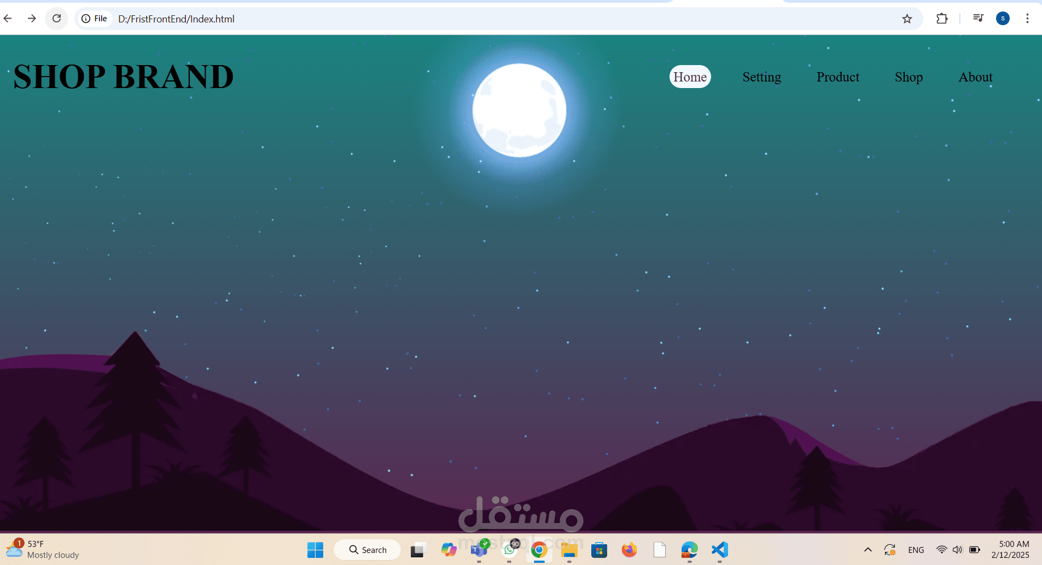Viewport: 1042px width, 565px height.
Task: Open Chrome's three-dot menu
Action: point(1027,19)
